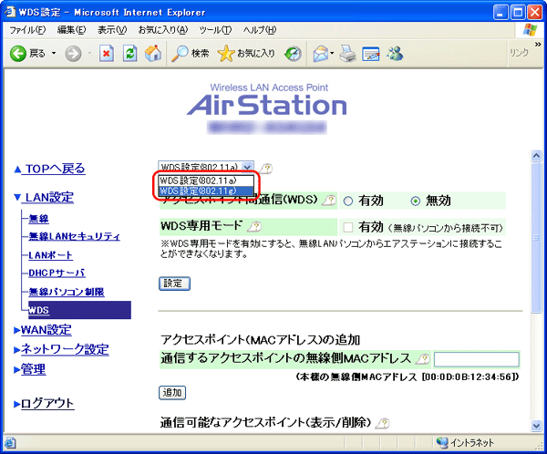
Task: Click the Back arrow icon in toolbar
Action: click(x=18, y=54)
